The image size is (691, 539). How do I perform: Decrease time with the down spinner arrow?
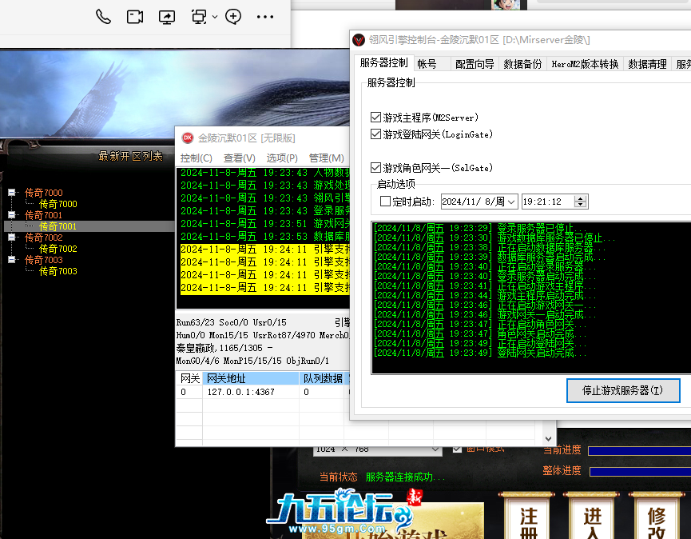(581, 205)
